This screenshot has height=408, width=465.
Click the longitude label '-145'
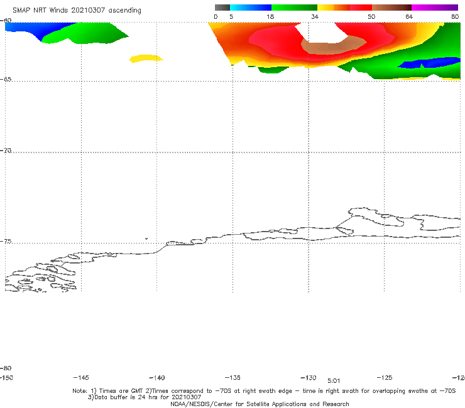(81, 377)
